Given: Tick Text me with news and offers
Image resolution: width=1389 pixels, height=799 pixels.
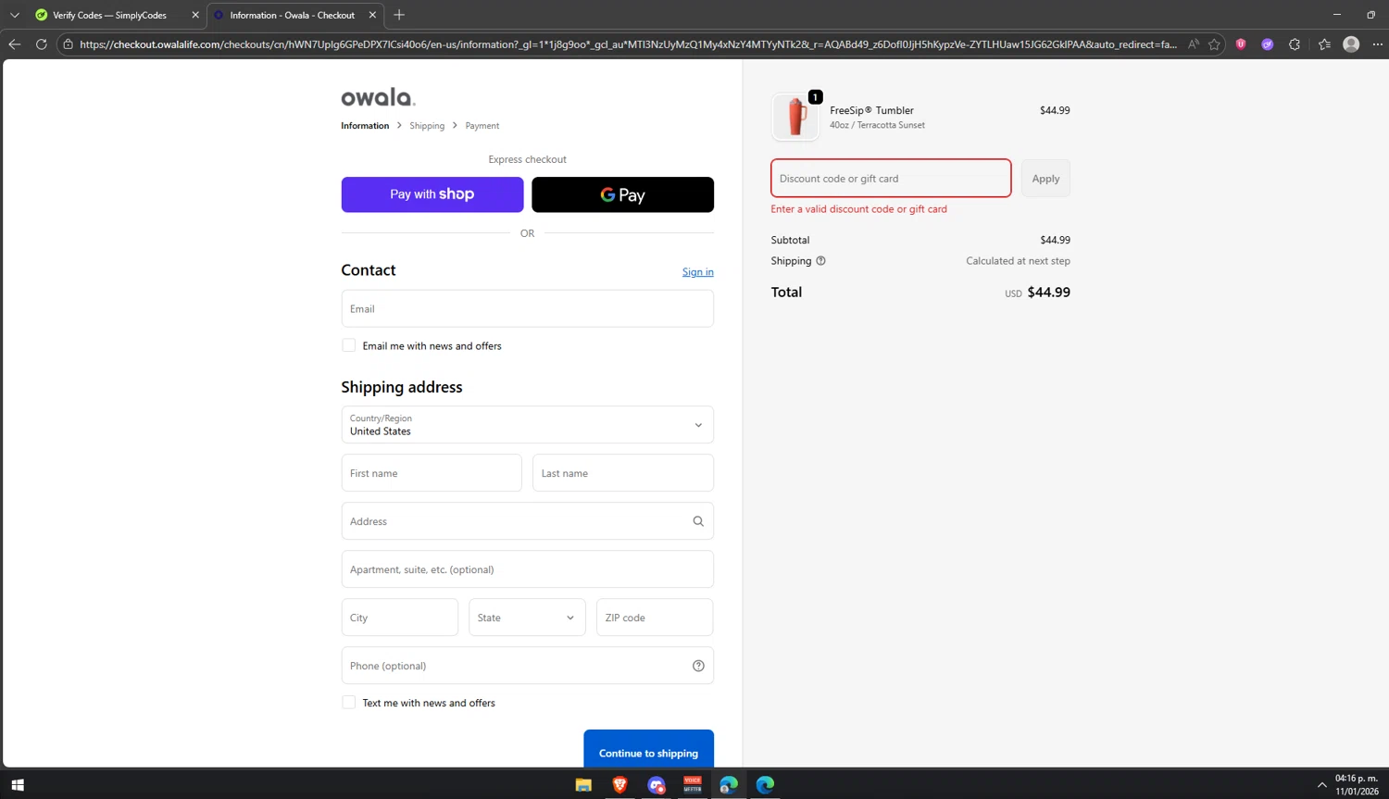Looking at the screenshot, I should (x=348, y=703).
